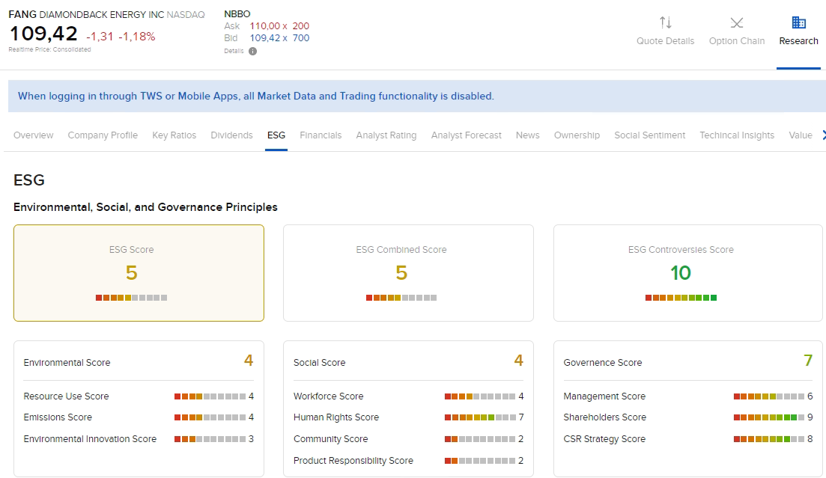Open the Quote Details arrows icon
Viewport: 826px width, 478px height.
click(x=665, y=22)
